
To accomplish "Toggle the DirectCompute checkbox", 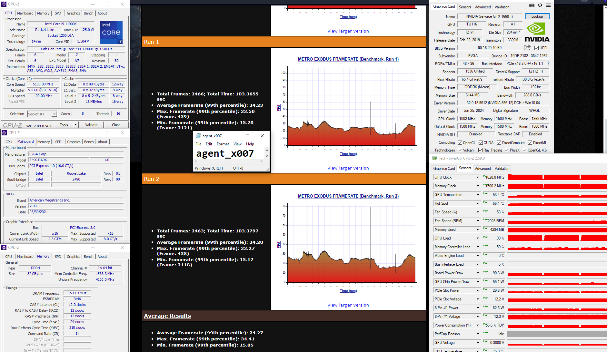I will pos(499,142).
